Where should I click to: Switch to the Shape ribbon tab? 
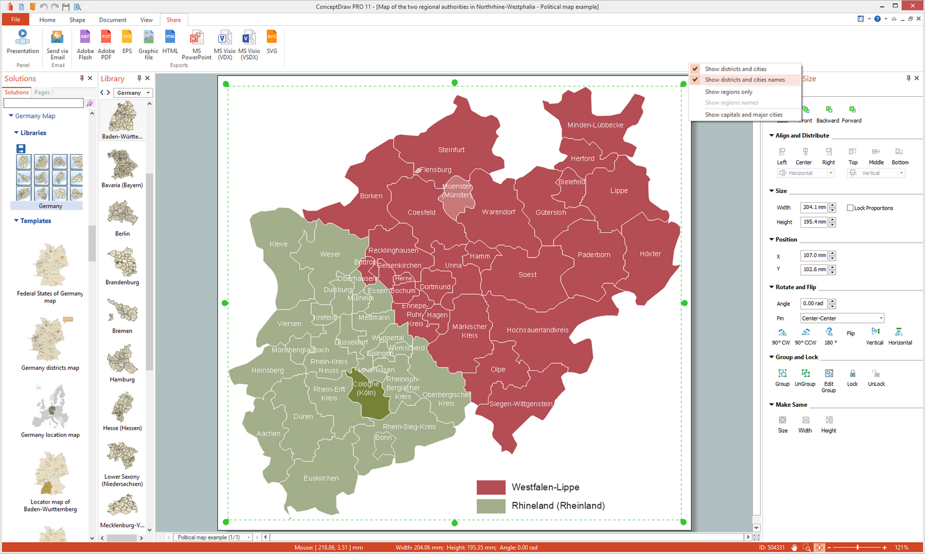[77, 20]
